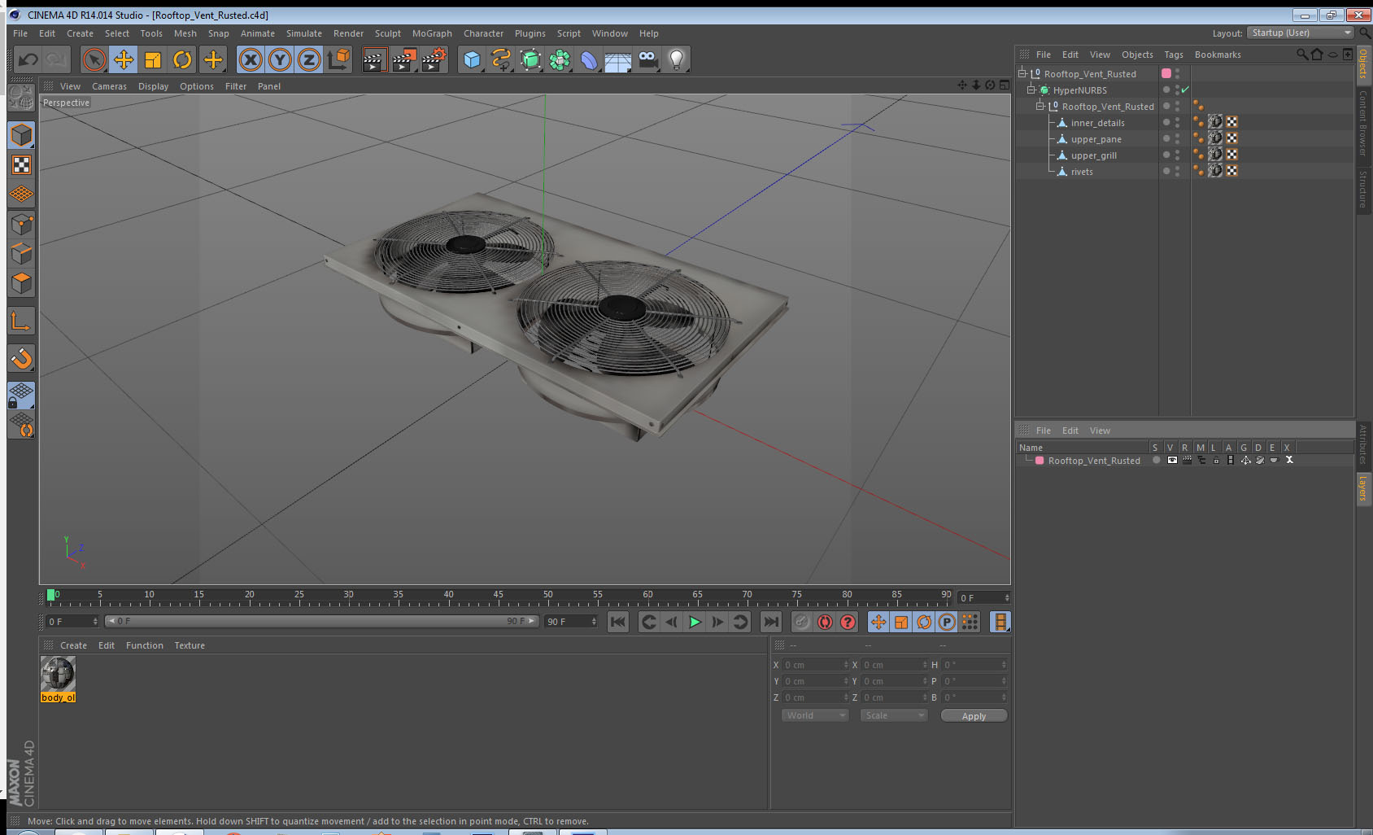Click the pink layer color swatch
1373x835 pixels.
coord(1166,73)
